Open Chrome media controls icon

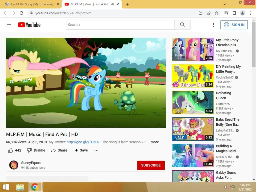pos(226,13)
